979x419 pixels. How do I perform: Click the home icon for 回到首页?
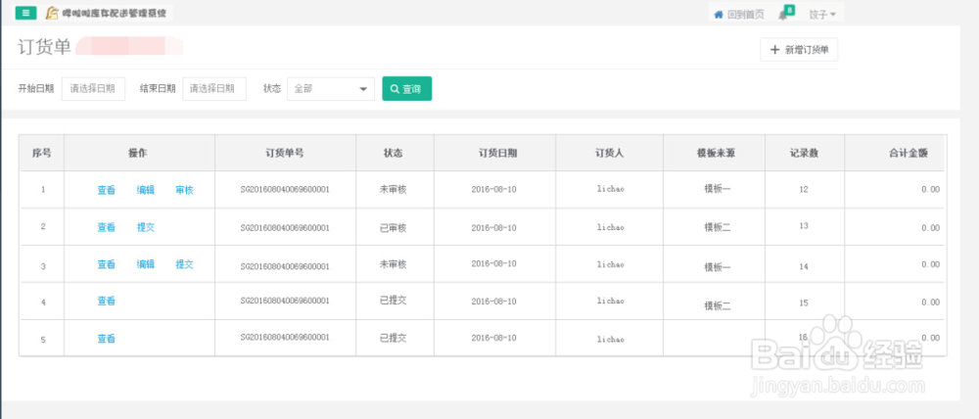[719, 15]
